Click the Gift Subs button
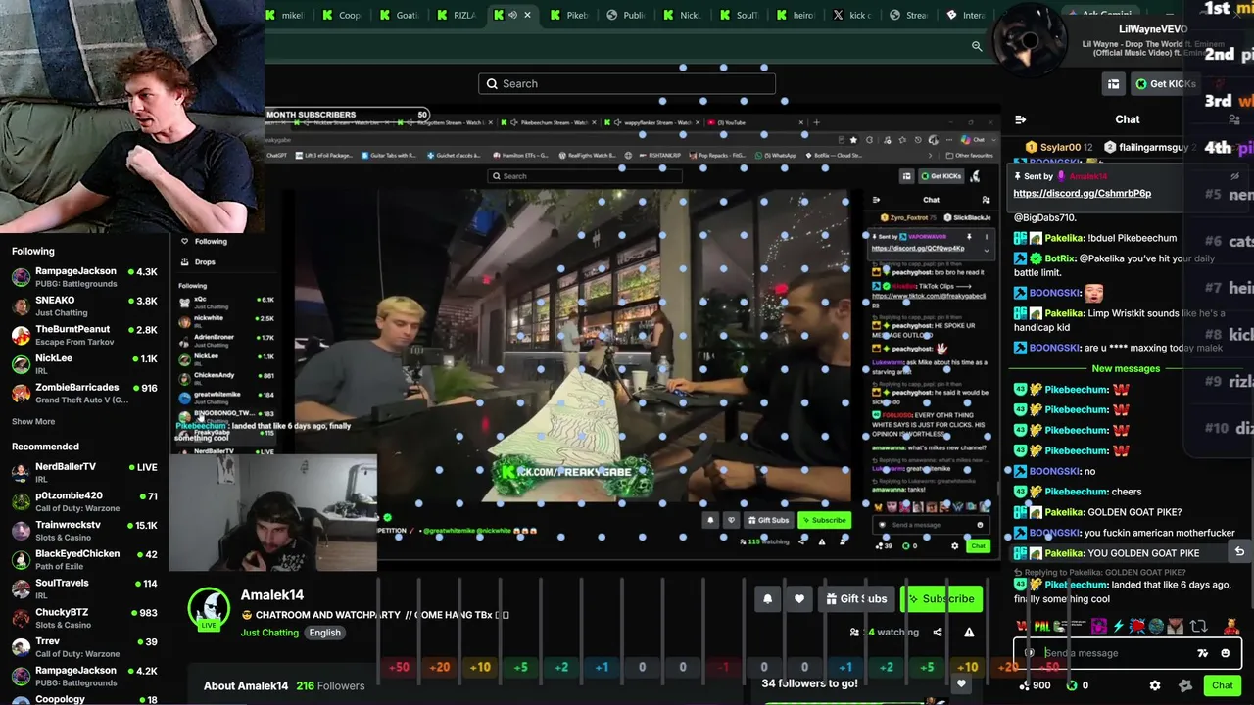The width and height of the screenshot is (1254, 705). coord(854,599)
